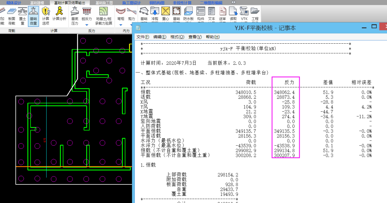This screenshot has width=387, height=203.
Task: Show 基底压力 base pressure results
Action: coord(75,16)
